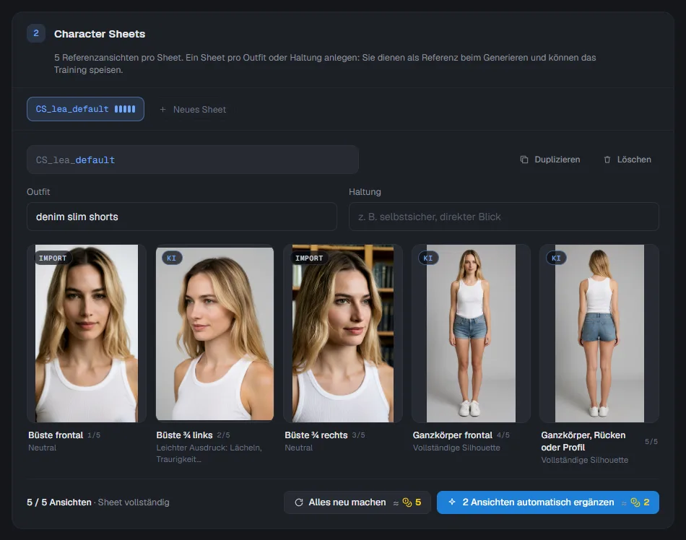Click 2 Ansichten automatisch ergänzen
Image resolution: width=686 pixels, height=540 pixels.
click(x=548, y=502)
